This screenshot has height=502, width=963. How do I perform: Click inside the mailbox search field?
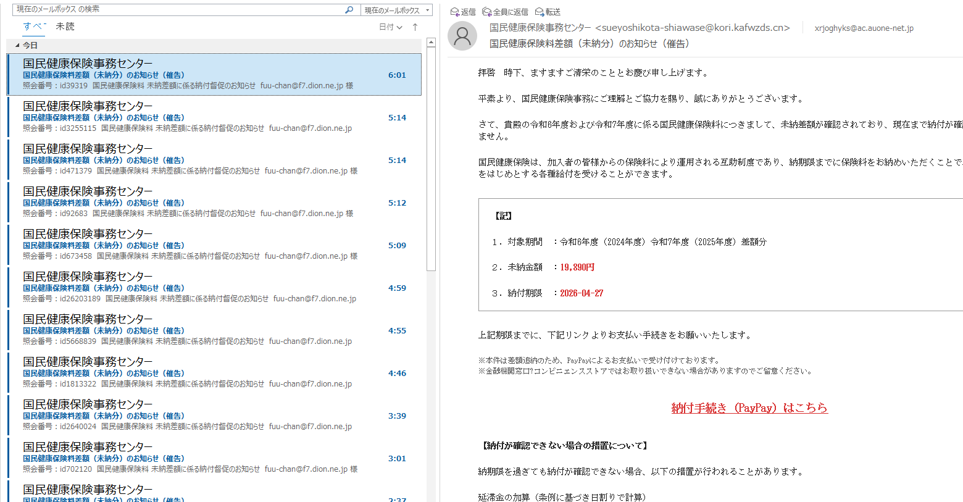click(x=179, y=10)
